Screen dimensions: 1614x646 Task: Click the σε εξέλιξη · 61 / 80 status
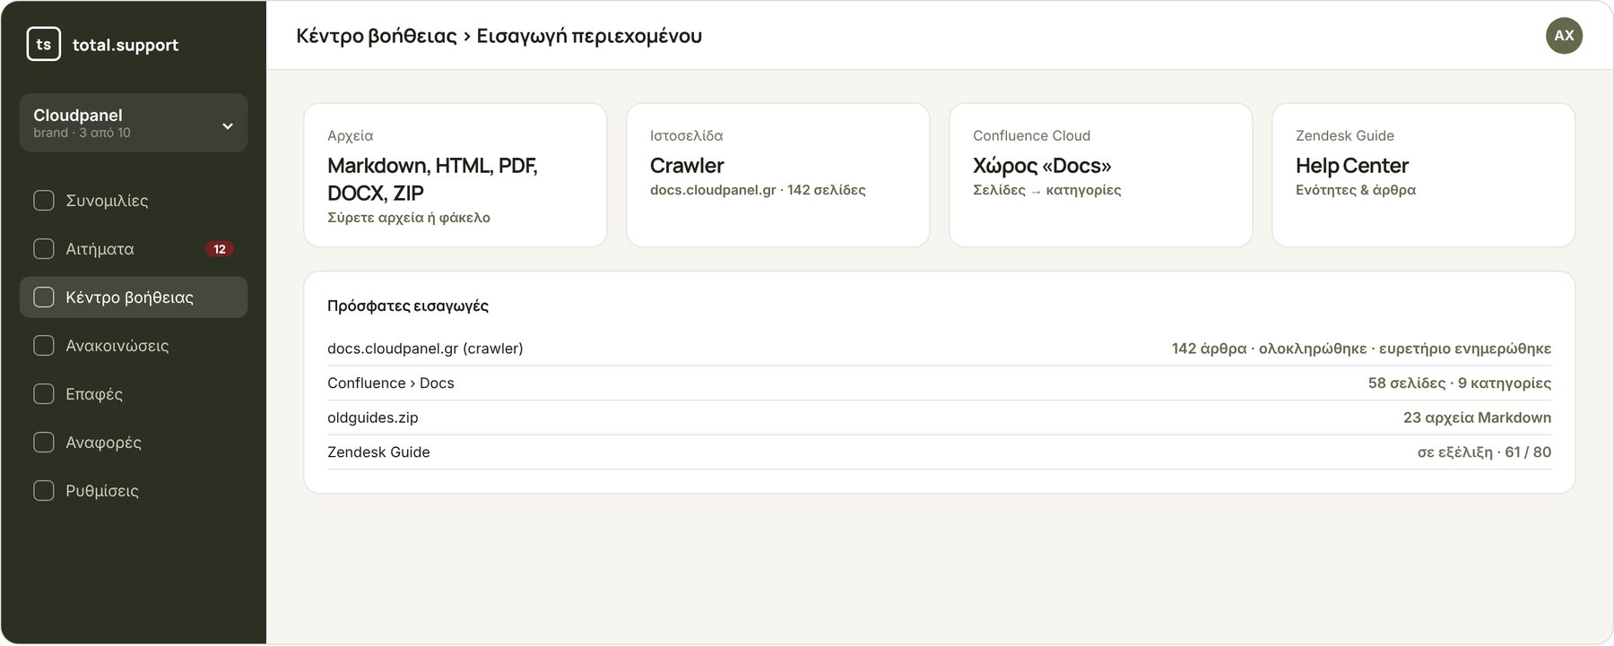[x=1484, y=452]
